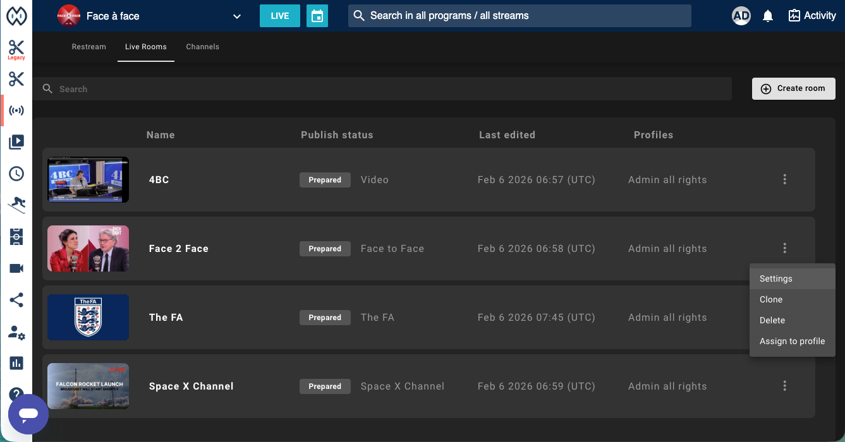845x442 pixels.
Task: Click the magnifier icon in global search
Action: 359,16
